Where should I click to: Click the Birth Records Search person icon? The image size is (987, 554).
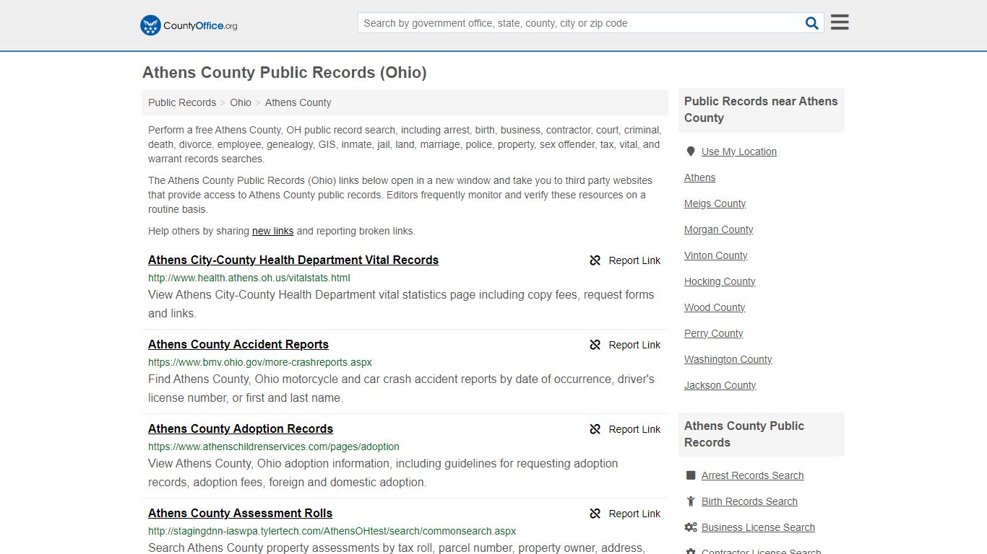pyautogui.click(x=691, y=501)
